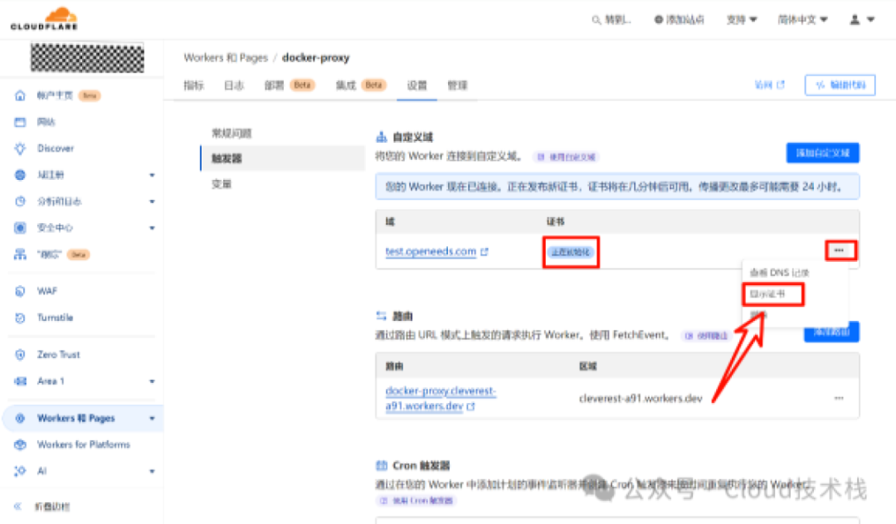Open the WAF sidebar icon
This screenshot has height=524, width=896.
(x=20, y=291)
